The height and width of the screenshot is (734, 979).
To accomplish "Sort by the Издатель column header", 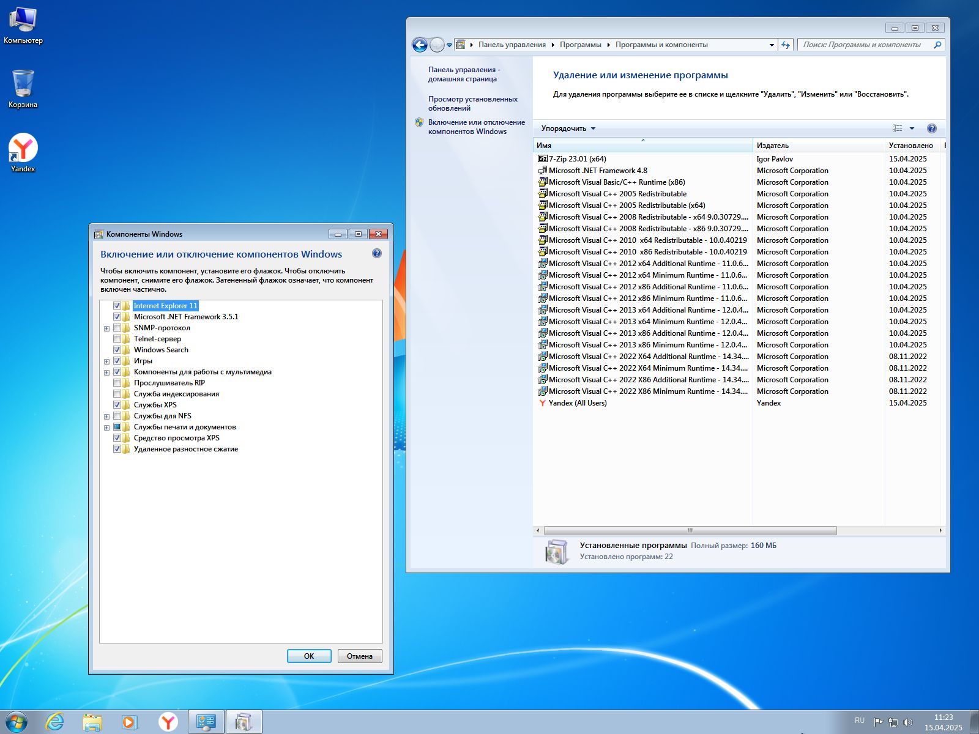I will (x=819, y=146).
